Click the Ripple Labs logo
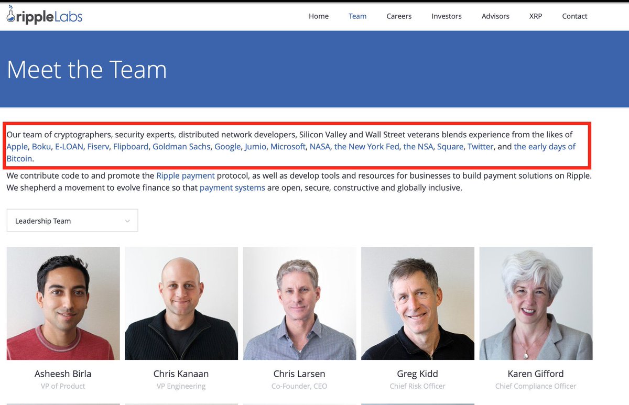Image resolution: width=629 pixels, height=405 pixels. (x=44, y=15)
